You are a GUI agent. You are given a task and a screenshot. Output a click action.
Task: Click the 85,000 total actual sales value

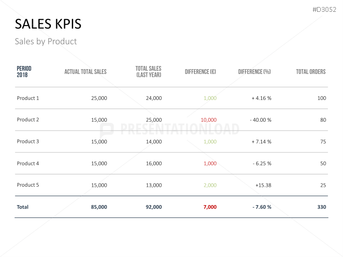click(x=99, y=207)
